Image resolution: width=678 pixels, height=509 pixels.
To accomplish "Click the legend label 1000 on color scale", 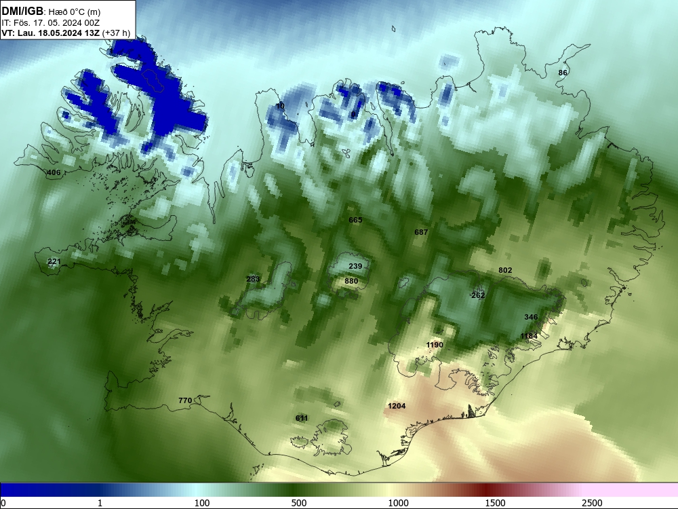I will (398, 503).
